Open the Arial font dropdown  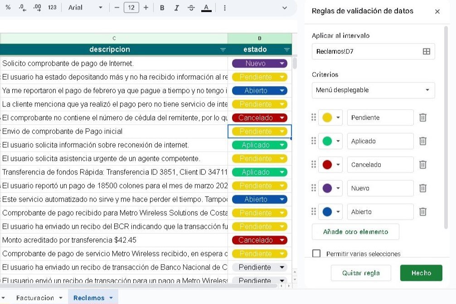pos(85,8)
